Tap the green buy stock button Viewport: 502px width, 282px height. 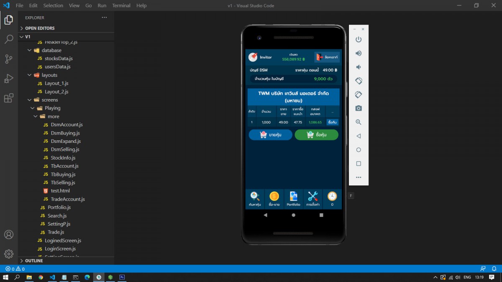pos(317,135)
